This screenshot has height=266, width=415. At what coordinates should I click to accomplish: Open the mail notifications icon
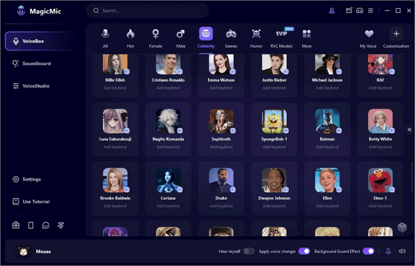tap(349, 11)
